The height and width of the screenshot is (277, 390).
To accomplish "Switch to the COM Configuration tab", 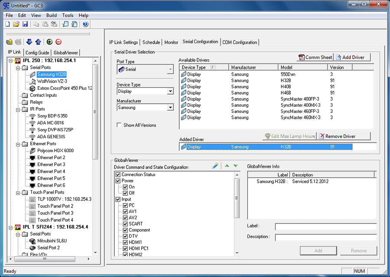I will pos(240,42).
